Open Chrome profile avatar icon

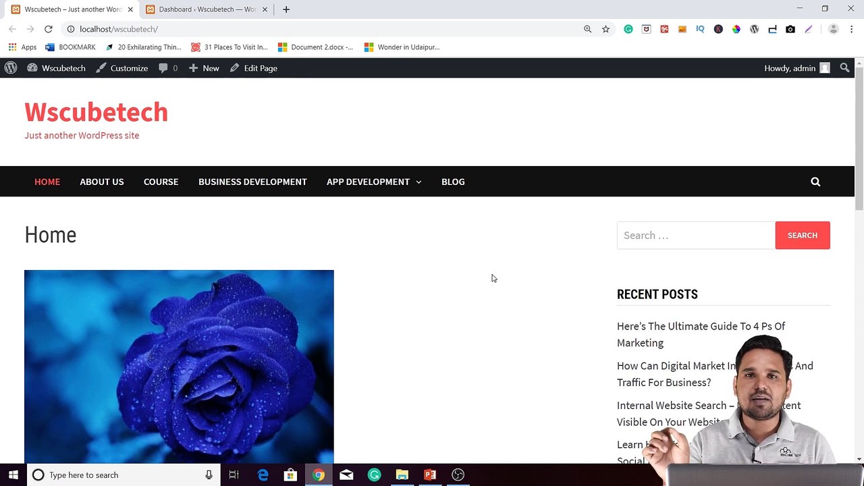pyautogui.click(x=834, y=29)
